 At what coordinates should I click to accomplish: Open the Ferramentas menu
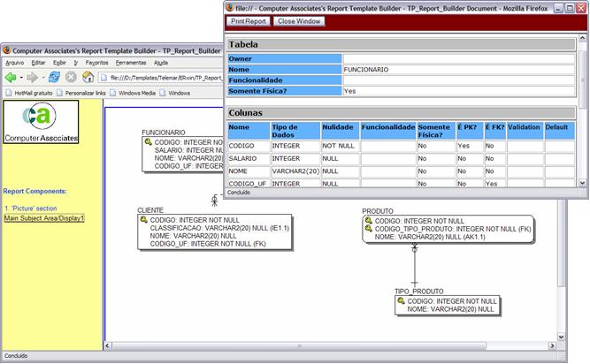(130, 63)
